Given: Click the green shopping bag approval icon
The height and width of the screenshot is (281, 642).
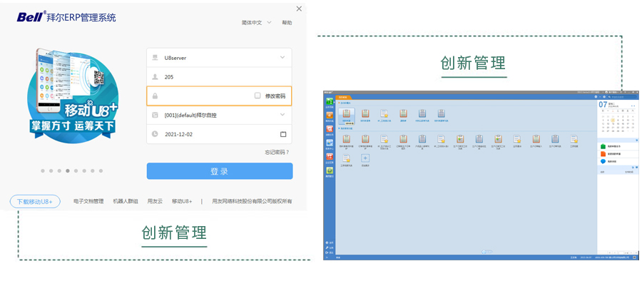Looking at the screenshot, I should pyautogui.click(x=603, y=146).
